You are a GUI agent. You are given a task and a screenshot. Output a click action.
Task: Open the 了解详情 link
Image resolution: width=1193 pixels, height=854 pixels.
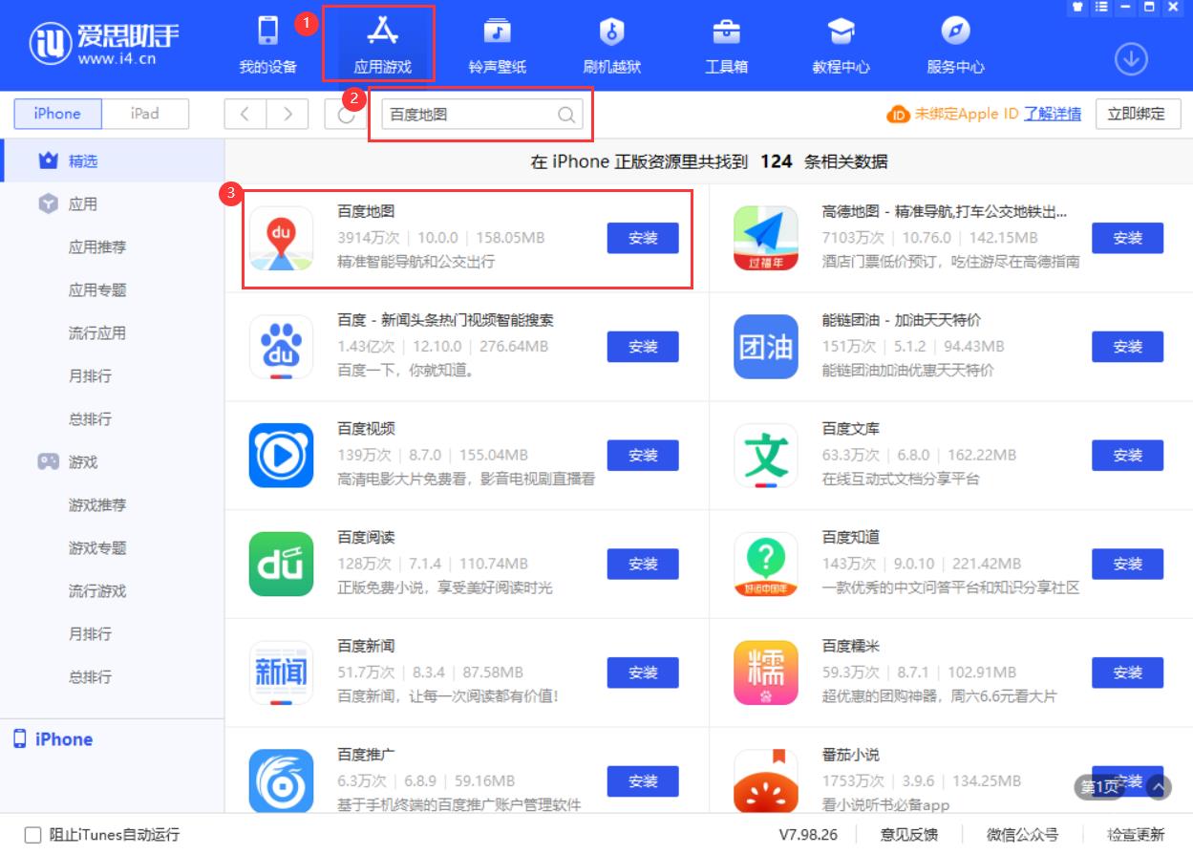1053,114
